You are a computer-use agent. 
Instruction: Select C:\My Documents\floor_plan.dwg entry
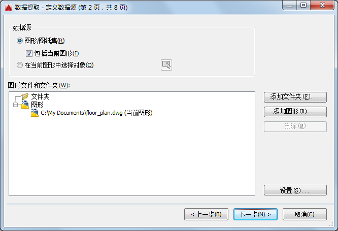coord(96,113)
